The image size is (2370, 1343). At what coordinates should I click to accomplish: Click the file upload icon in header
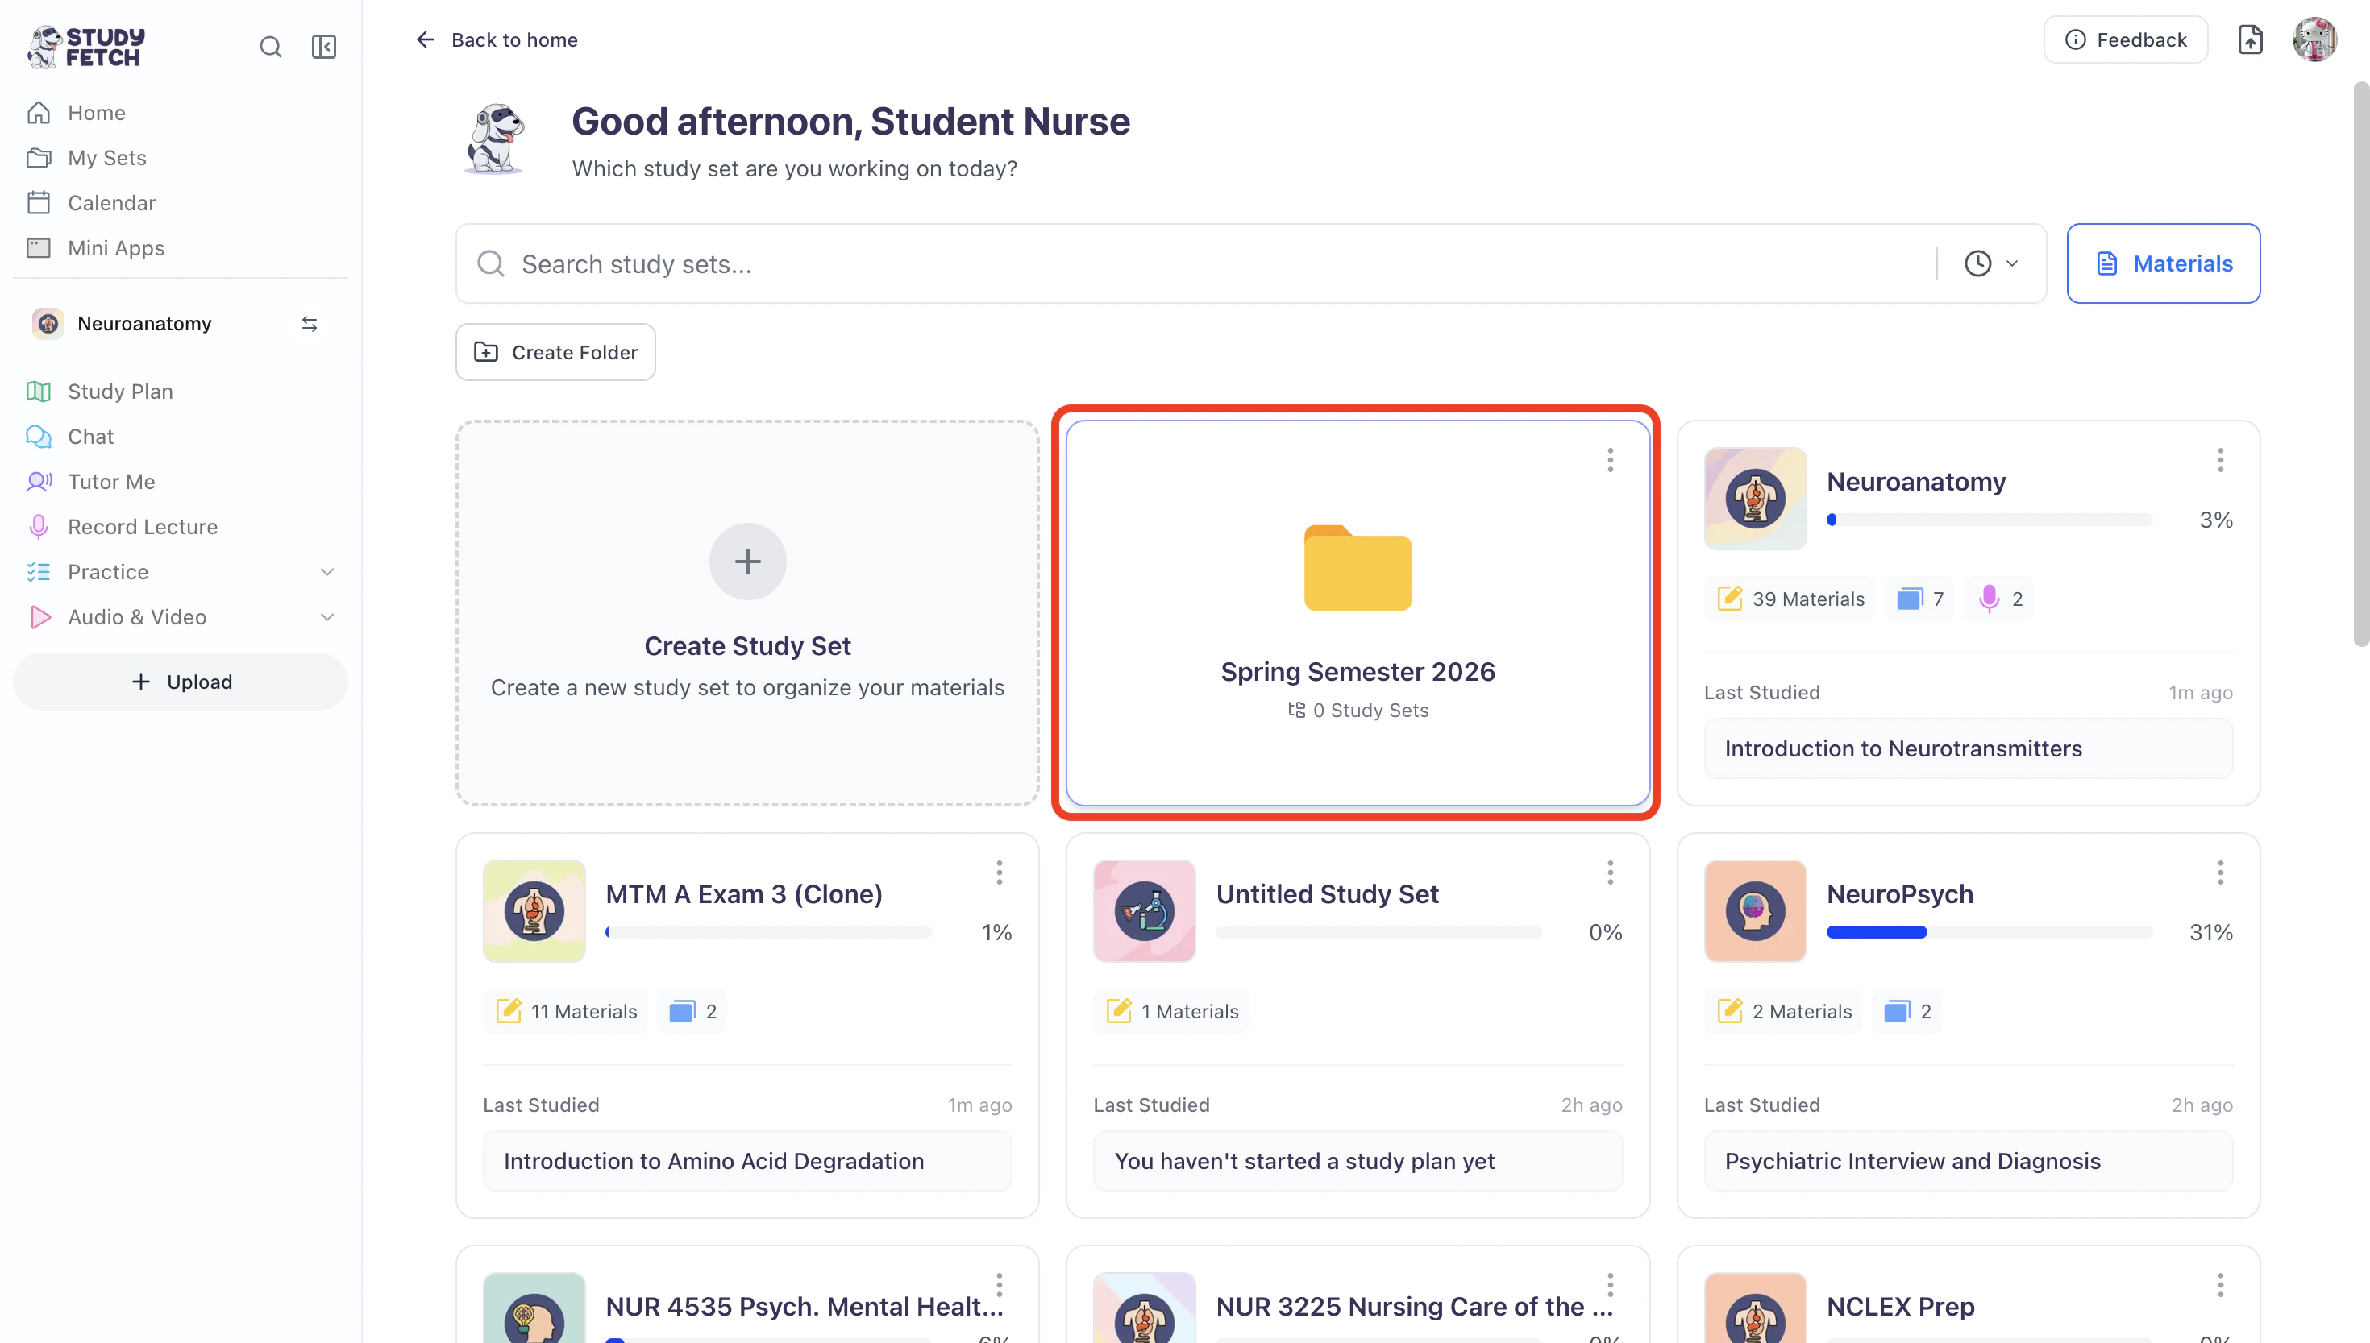2251,39
